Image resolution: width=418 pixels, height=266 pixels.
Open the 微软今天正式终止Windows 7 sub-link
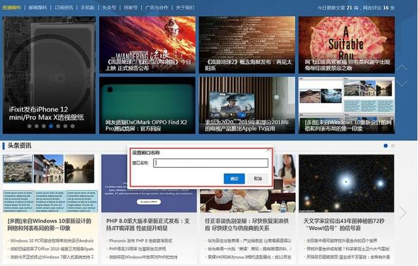(x=52, y=258)
